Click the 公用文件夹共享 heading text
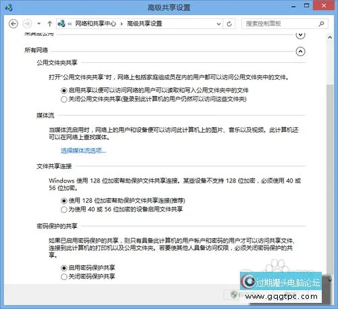The image size is (338, 309). click(57, 62)
